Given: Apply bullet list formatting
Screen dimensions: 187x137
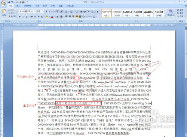Looking at the screenshot, I should coord(66,12).
